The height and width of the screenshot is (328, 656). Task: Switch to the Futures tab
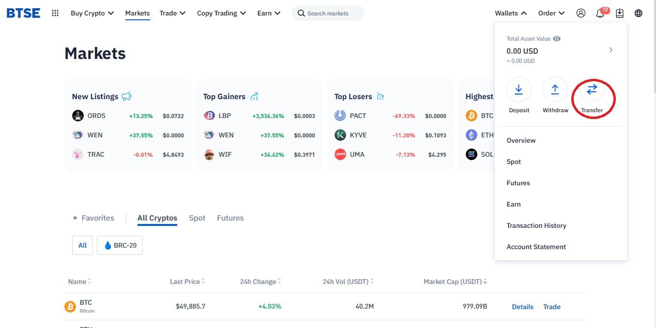coord(230,218)
